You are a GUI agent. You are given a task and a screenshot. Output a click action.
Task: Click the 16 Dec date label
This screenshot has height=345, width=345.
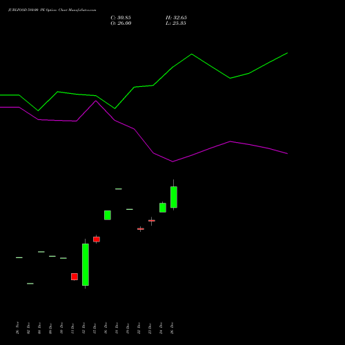coord(106,328)
